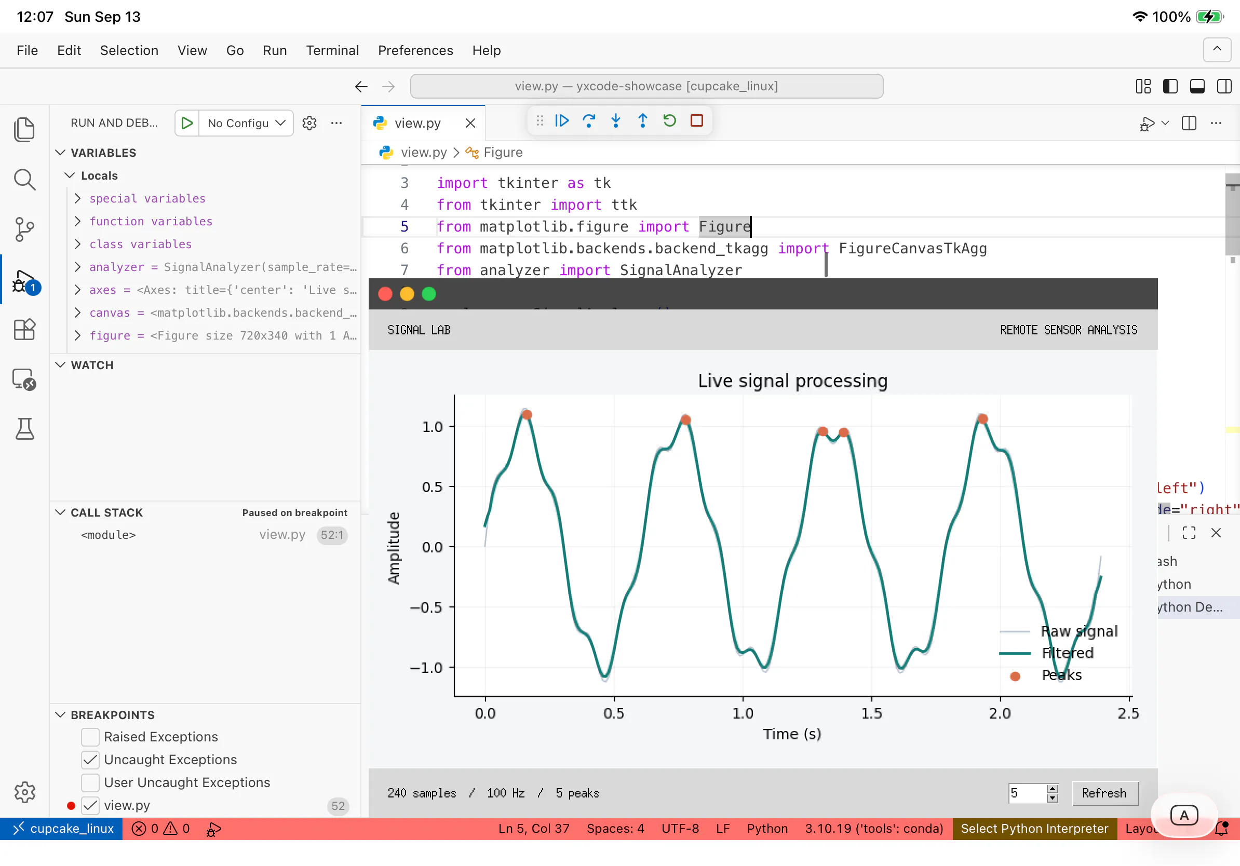This screenshot has width=1240, height=866.
Task: Collapse the VARIABLES section
Action: coord(60,153)
